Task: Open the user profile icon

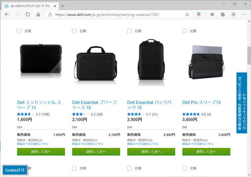Action: coord(233,14)
